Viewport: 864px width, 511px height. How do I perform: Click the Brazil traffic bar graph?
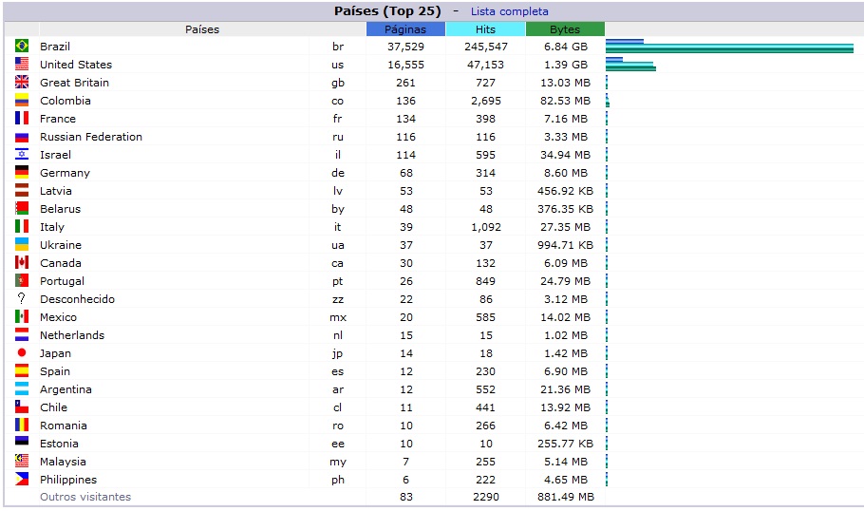[729, 47]
